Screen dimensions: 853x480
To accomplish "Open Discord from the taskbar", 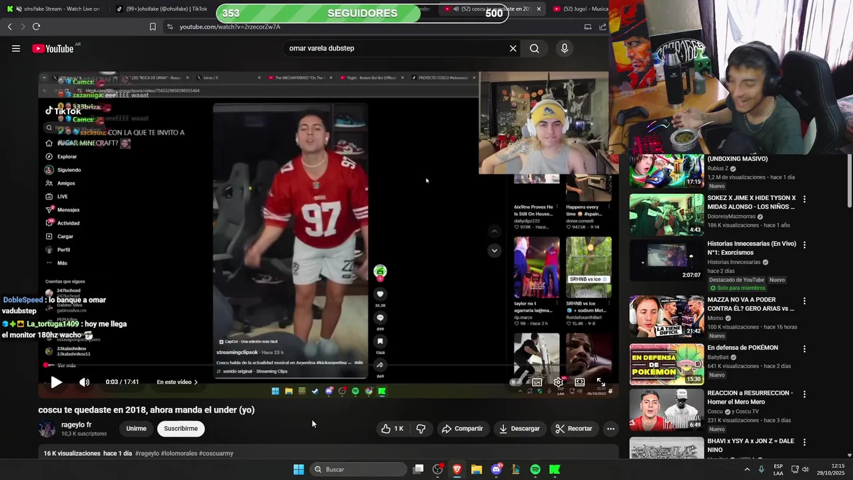I will tap(496, 469).
